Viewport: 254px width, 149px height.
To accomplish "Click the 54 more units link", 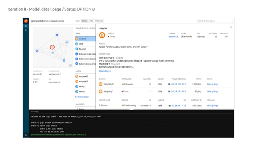I will [x=82, y=97].
